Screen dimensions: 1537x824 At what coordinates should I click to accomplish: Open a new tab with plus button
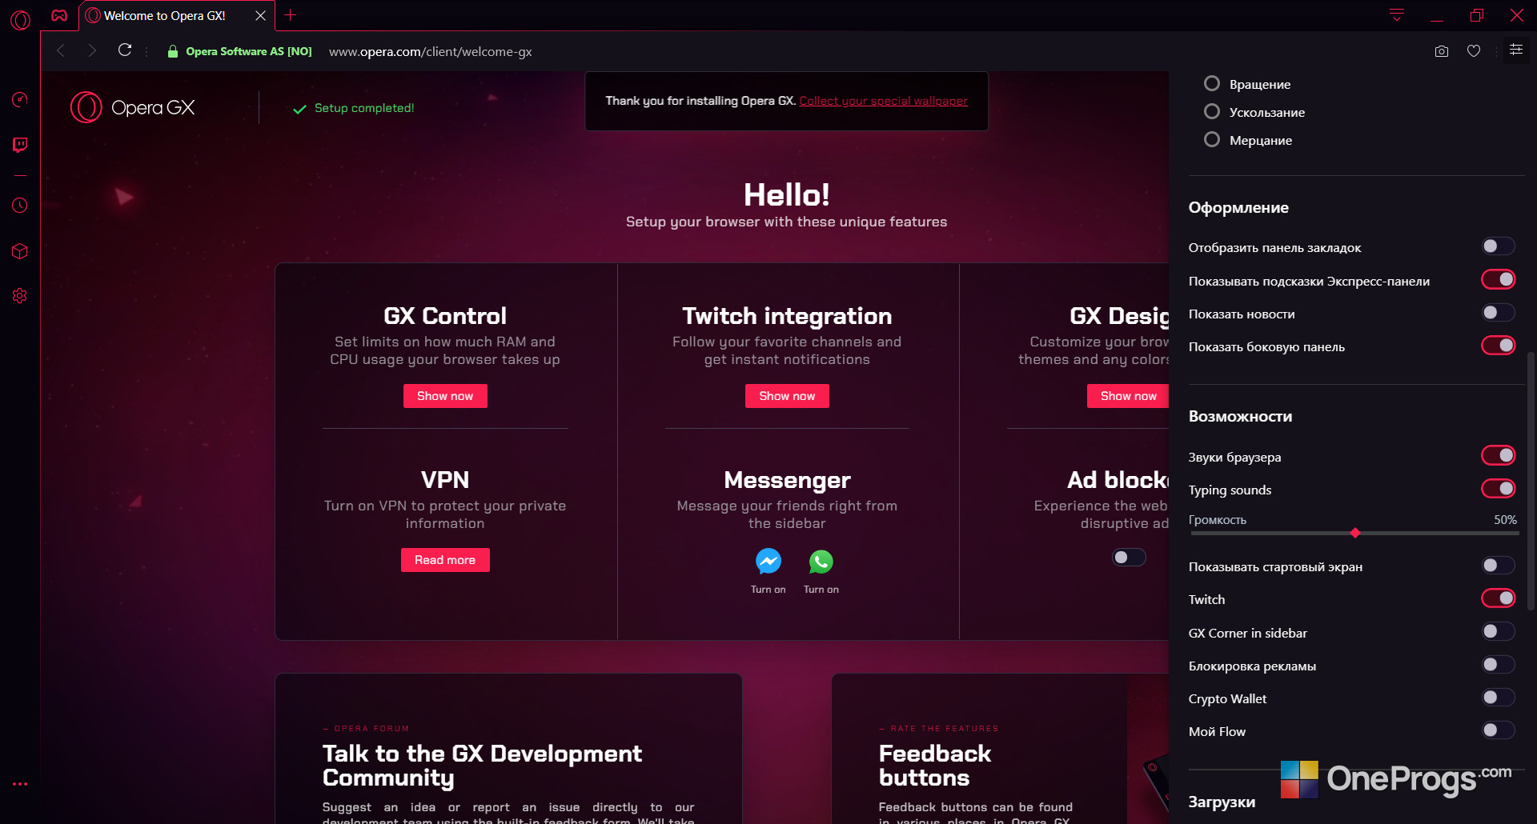pos(291,15)
